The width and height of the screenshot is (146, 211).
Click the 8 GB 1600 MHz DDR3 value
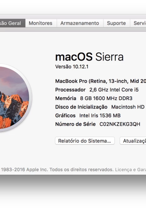tap(106, 98)
